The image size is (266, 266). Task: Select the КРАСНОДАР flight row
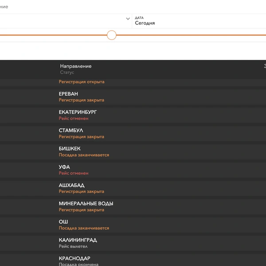click(x=133, y=260)
